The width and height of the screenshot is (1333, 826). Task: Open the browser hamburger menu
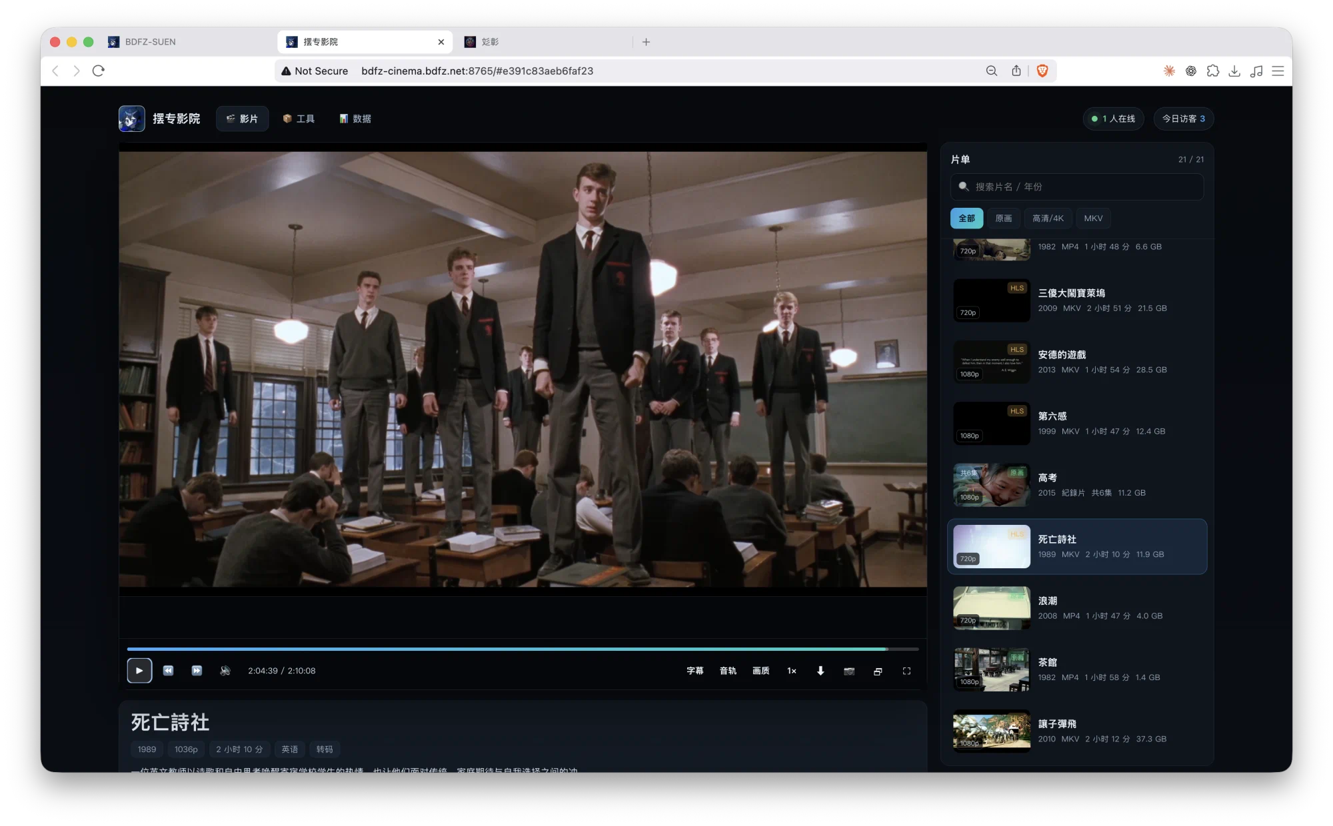(1278, 71)
